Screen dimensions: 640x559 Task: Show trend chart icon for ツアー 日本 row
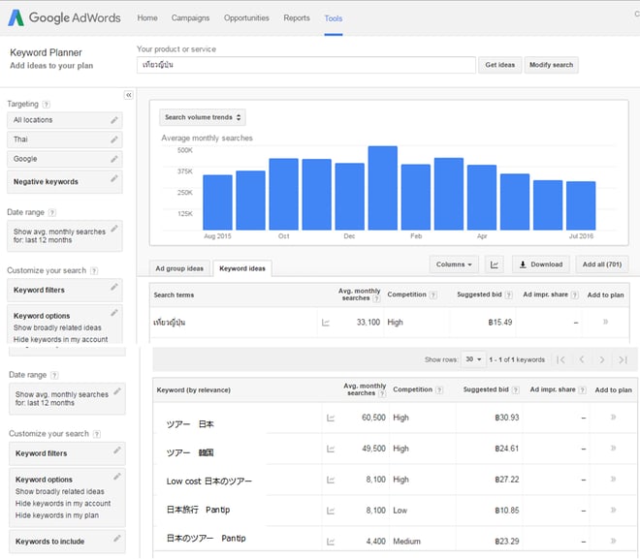(x=331, y=418)
